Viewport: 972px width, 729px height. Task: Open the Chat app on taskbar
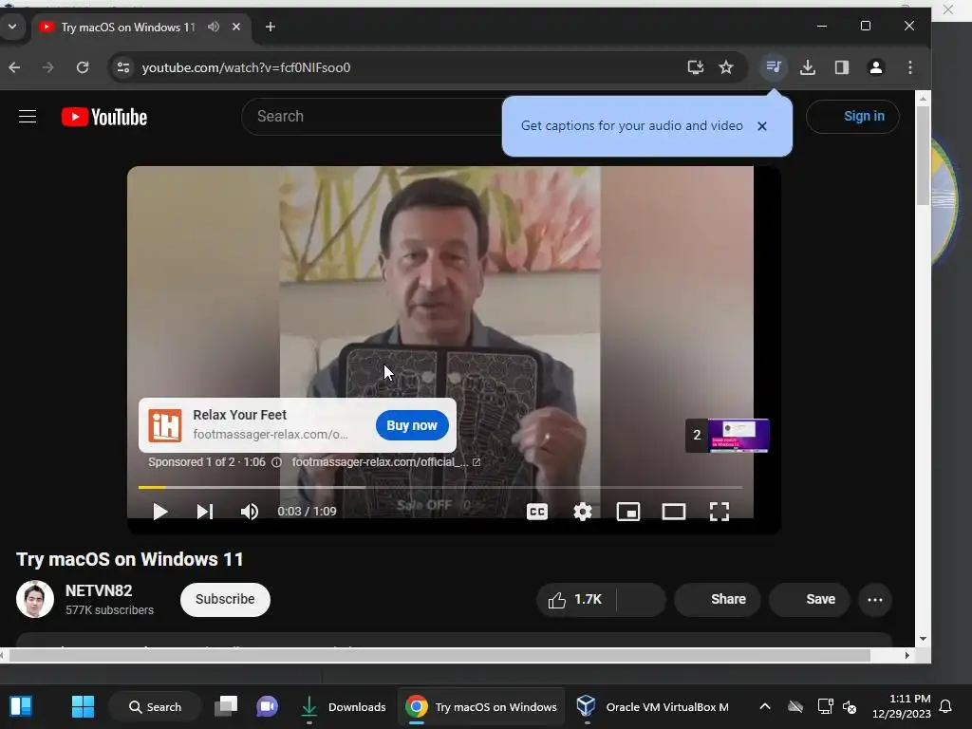tap(267, 706)
